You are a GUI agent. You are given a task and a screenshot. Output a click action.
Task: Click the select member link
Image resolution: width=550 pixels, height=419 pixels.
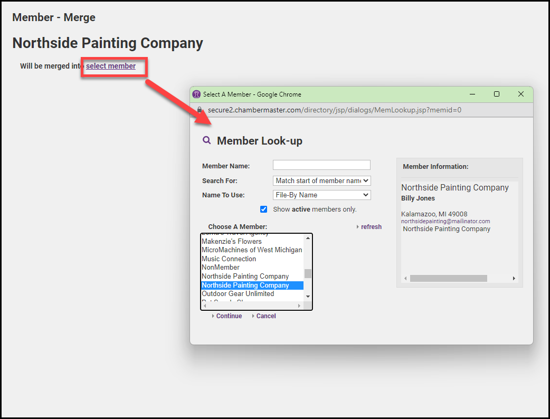click(x=110, y=66)
